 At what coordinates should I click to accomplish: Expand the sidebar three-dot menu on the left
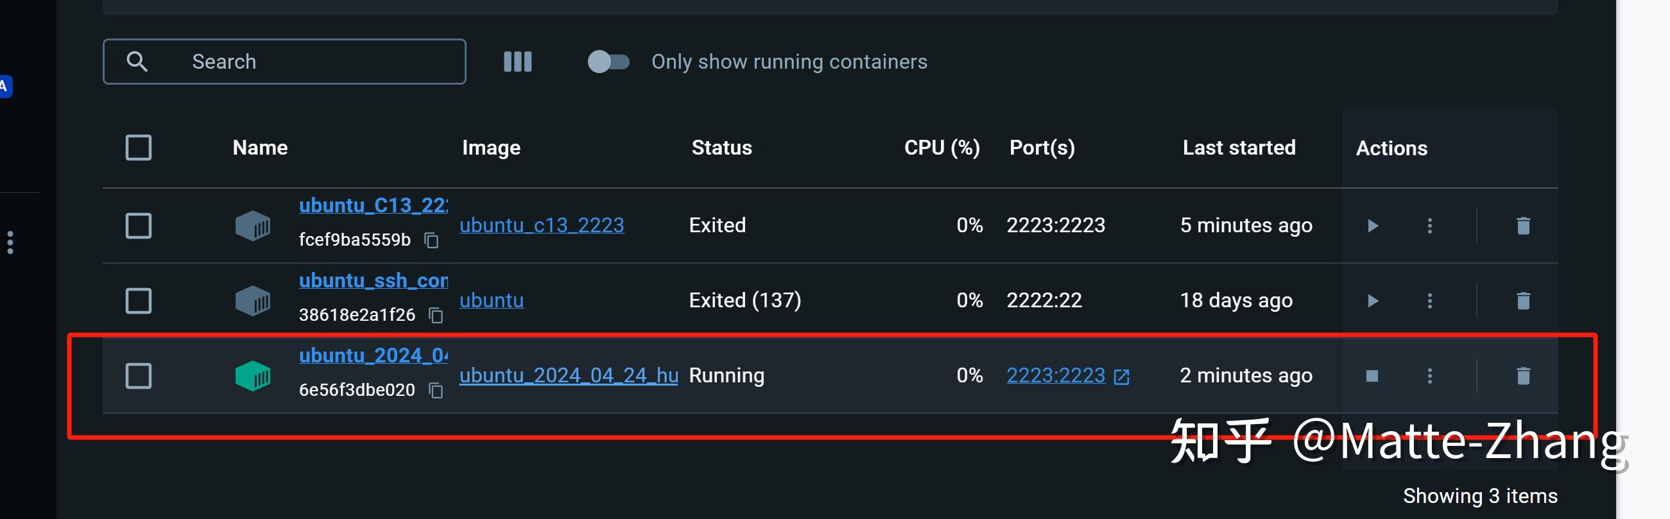[x=10, y=242]
